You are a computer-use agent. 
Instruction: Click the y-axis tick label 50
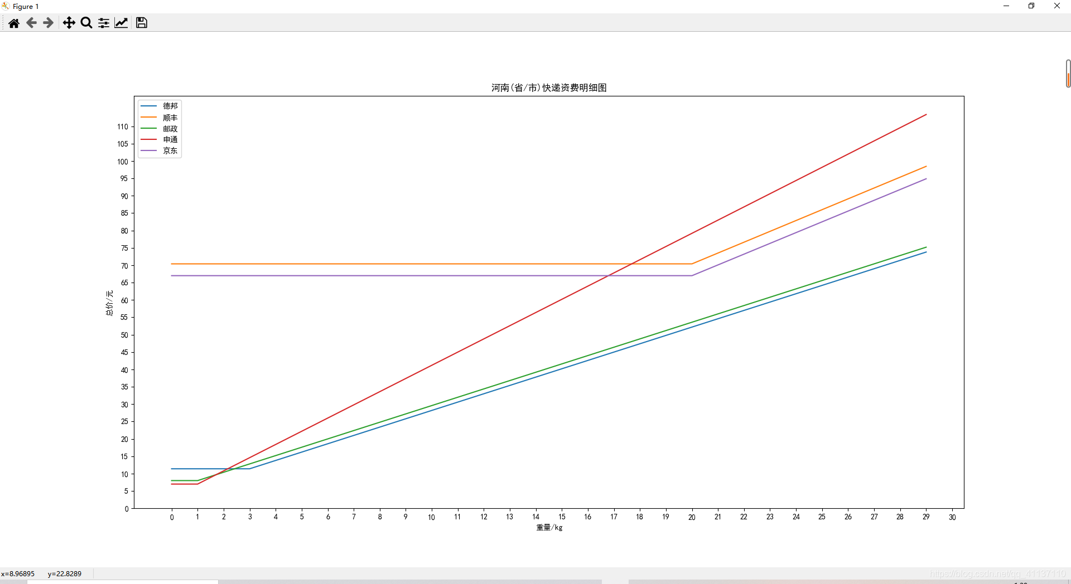click(124, 335)
